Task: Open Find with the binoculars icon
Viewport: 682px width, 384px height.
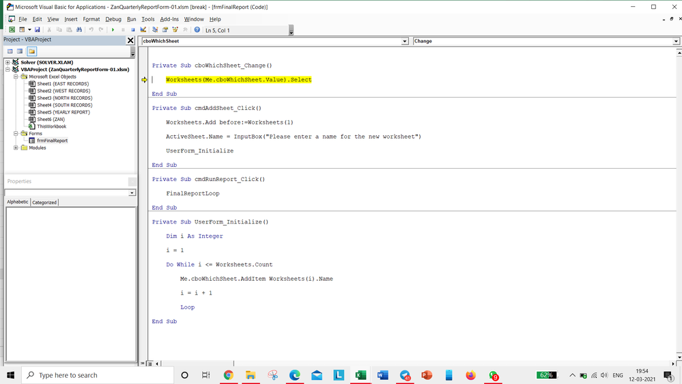Action: (x=79, y=29)
